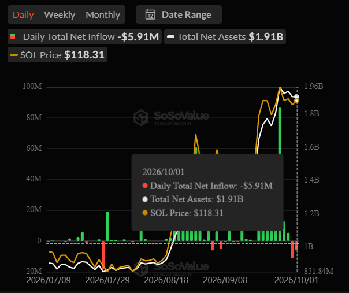Open the Date Range picker
The height and width of the screenshot is (293, 349).
click(179, 14)
